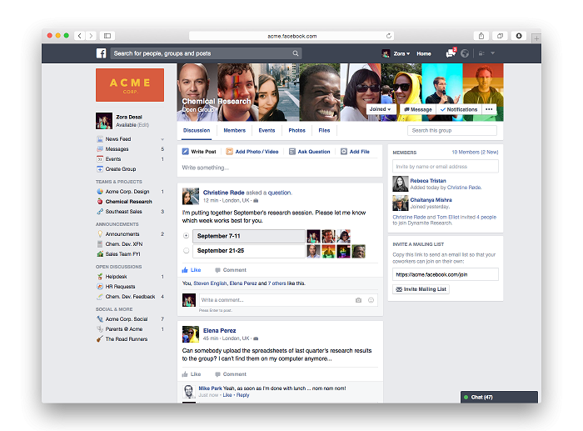Switch to the Members tab
The image size is (583, 431).
click(234, 131)
